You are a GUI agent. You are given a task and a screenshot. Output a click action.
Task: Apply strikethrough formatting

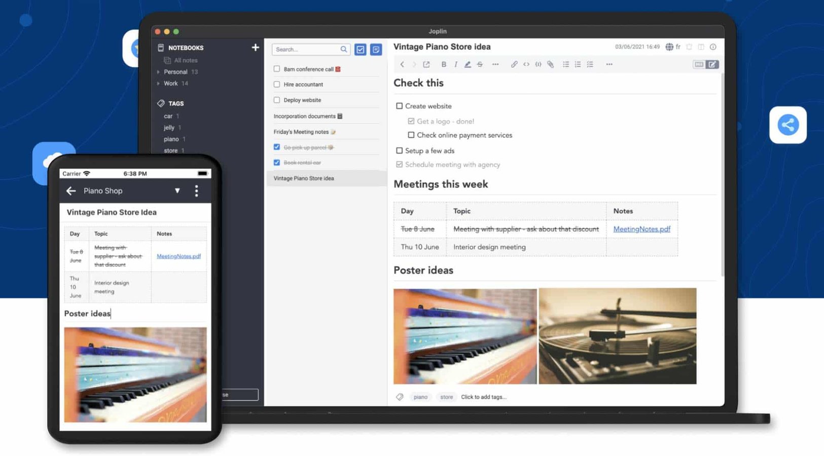(480, 64)
